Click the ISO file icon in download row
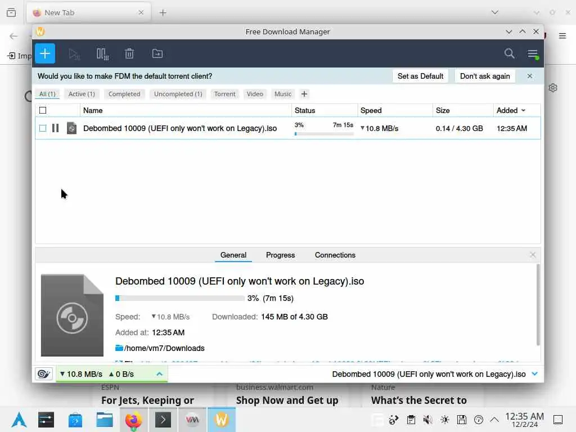 71,128
